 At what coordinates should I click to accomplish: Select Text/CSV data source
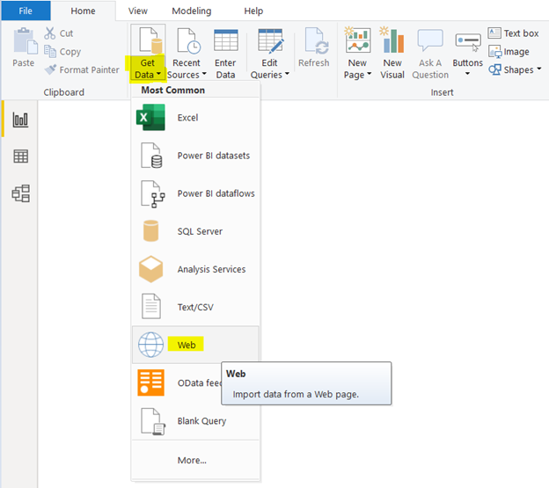pyautogui.click(x=195, y=307)
